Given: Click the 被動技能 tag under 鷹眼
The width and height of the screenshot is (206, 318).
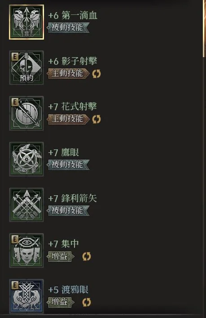Looking at the screenshot, I should point(68,165).
